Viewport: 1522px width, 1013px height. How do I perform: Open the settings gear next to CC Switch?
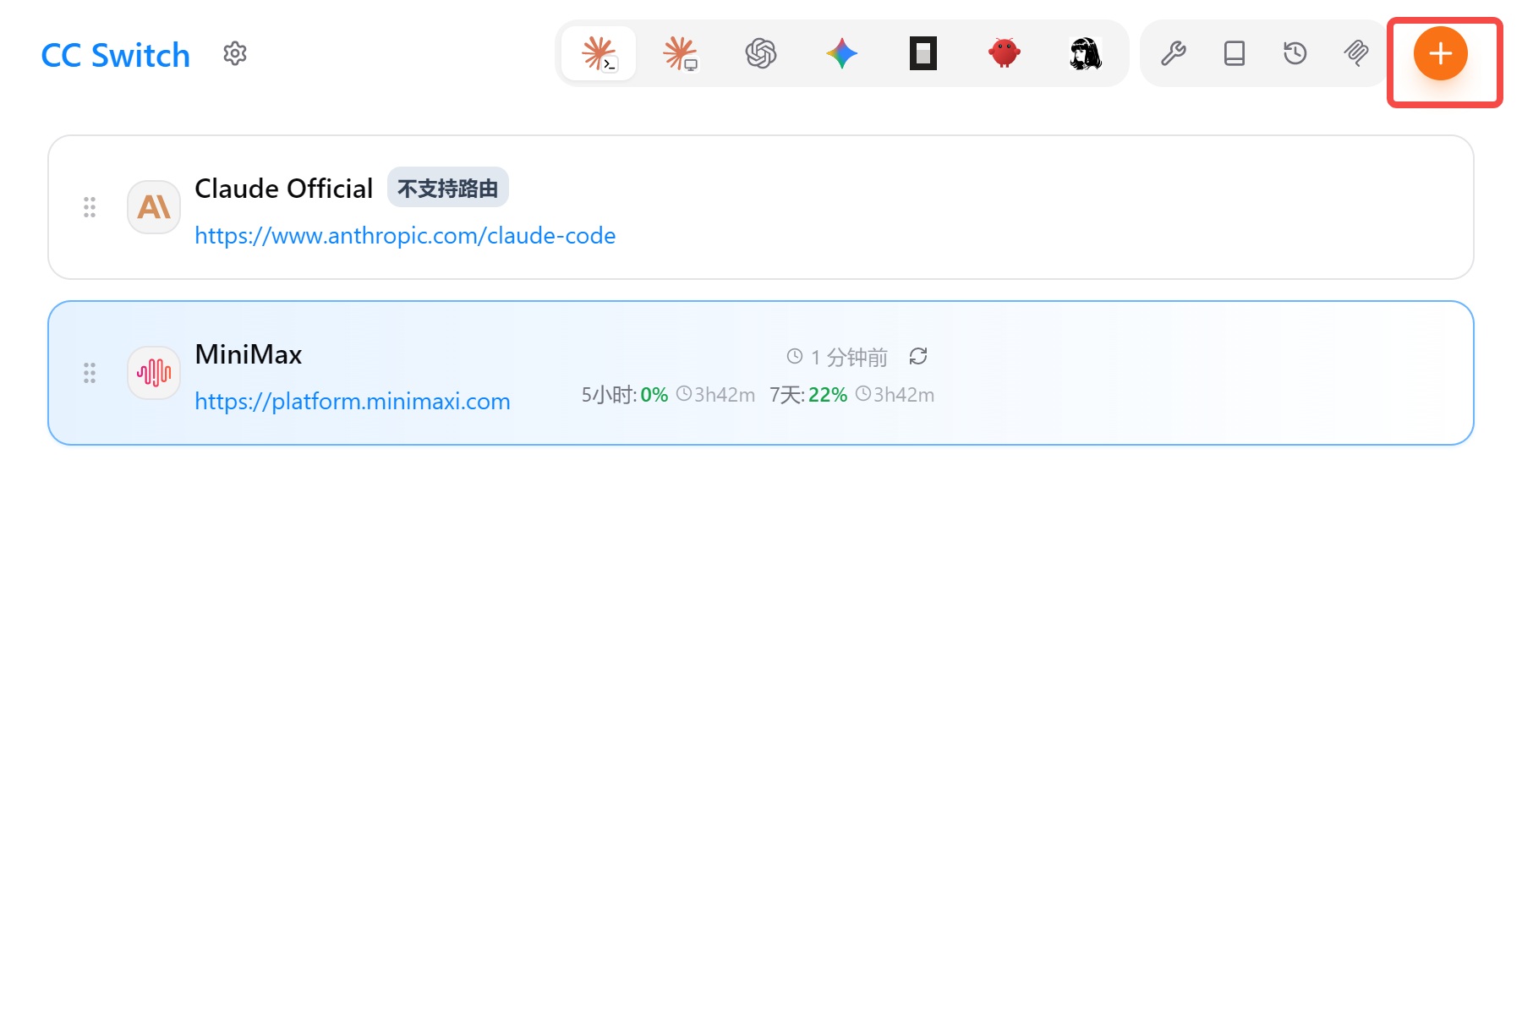tap(235, 54)
